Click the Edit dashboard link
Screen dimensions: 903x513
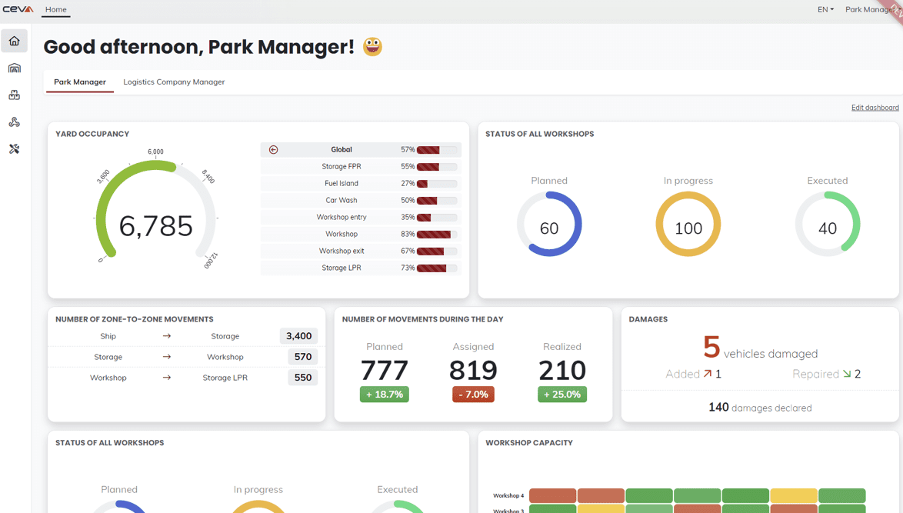[875, 108]
